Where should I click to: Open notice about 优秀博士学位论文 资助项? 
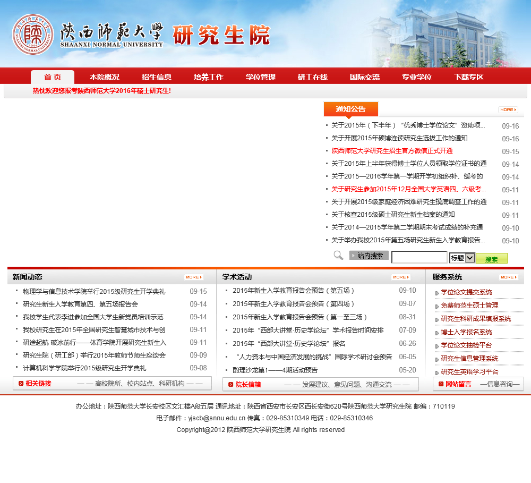408,125
